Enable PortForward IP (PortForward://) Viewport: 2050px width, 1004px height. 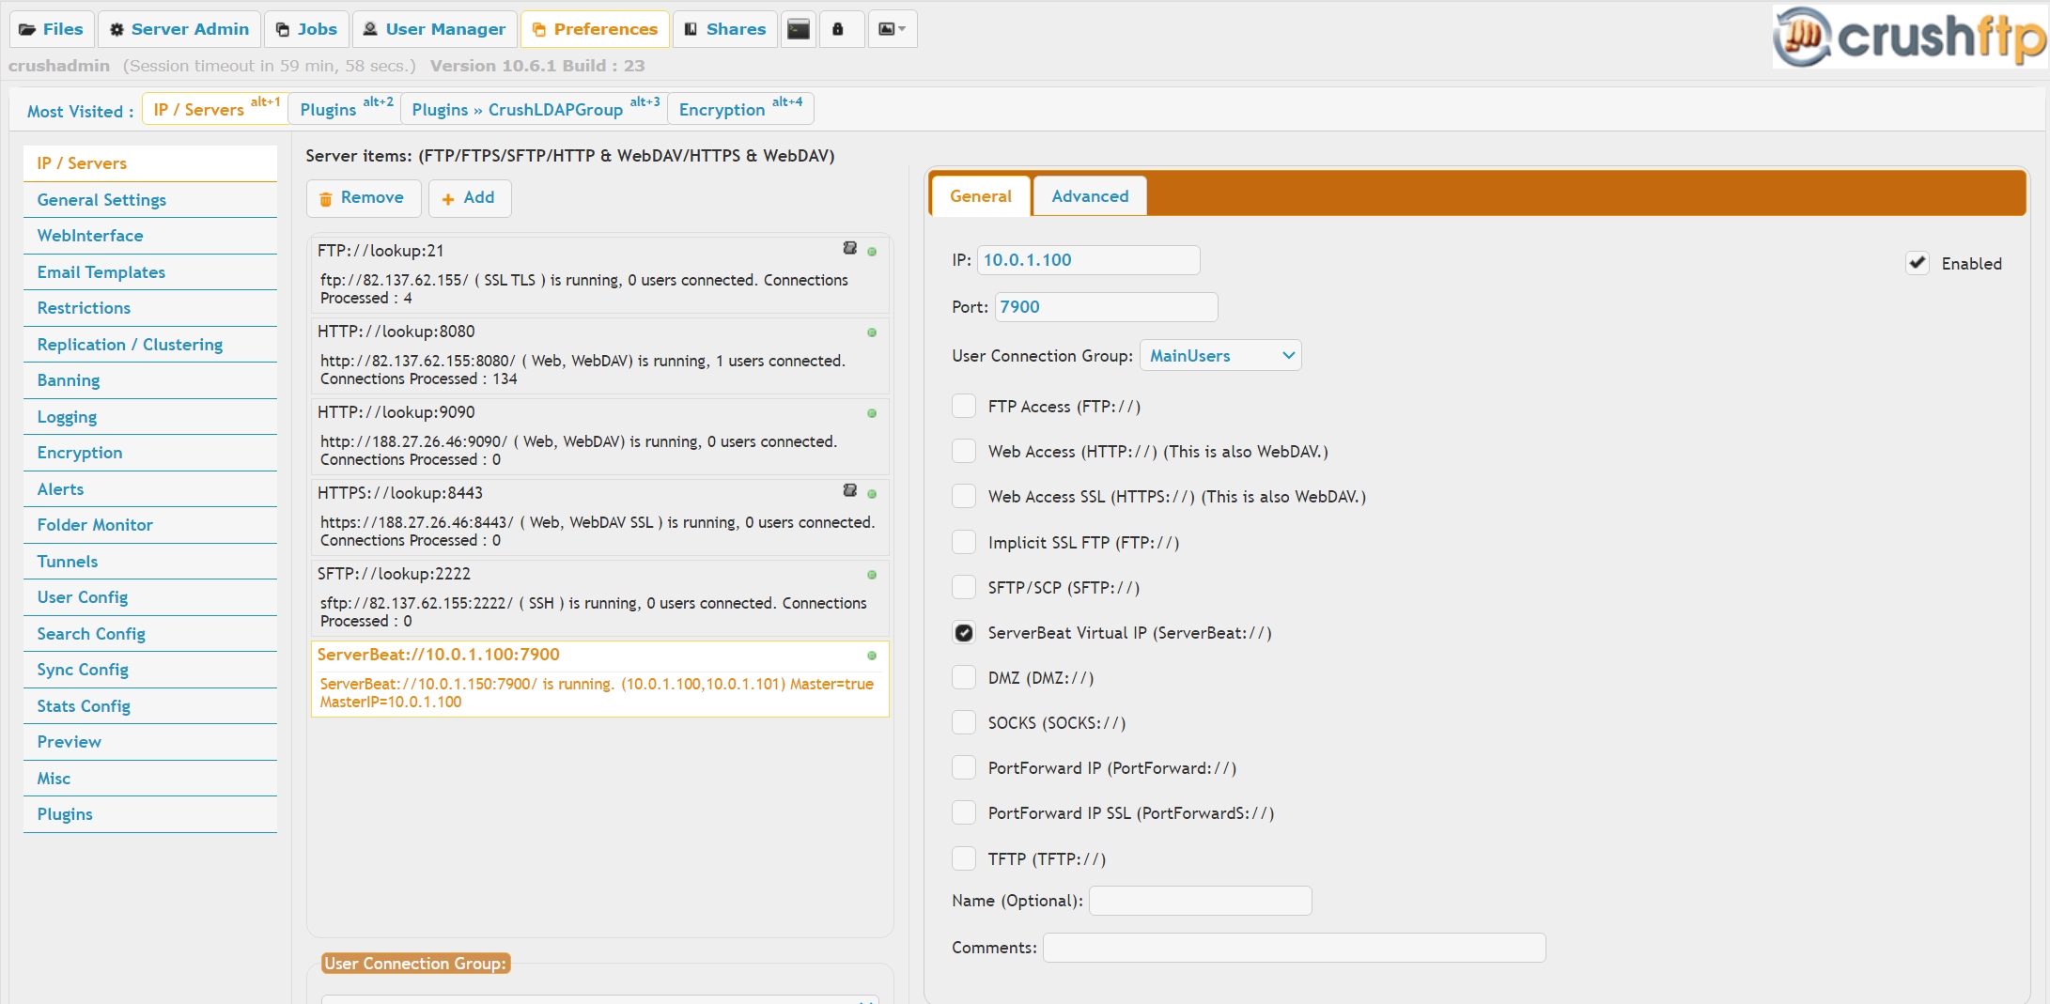pyautogui.click(x=964, y=767)
